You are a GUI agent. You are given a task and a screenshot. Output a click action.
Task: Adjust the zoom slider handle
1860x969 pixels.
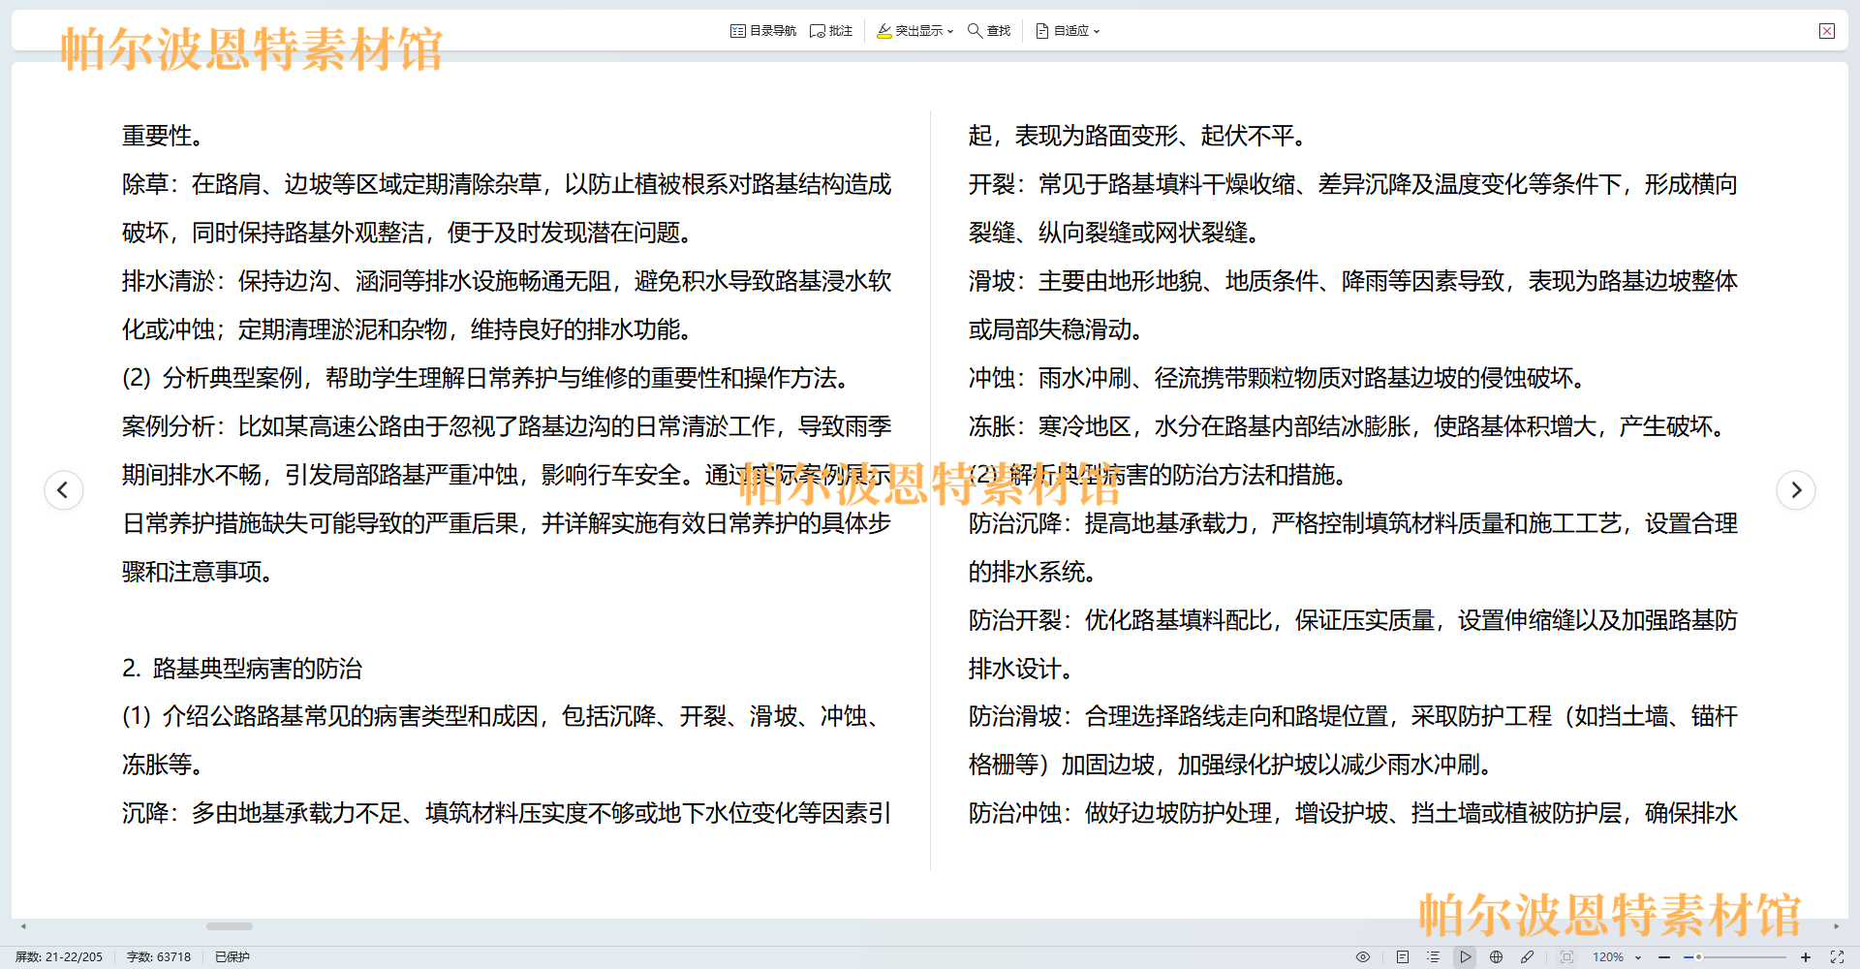[1698, 956]
